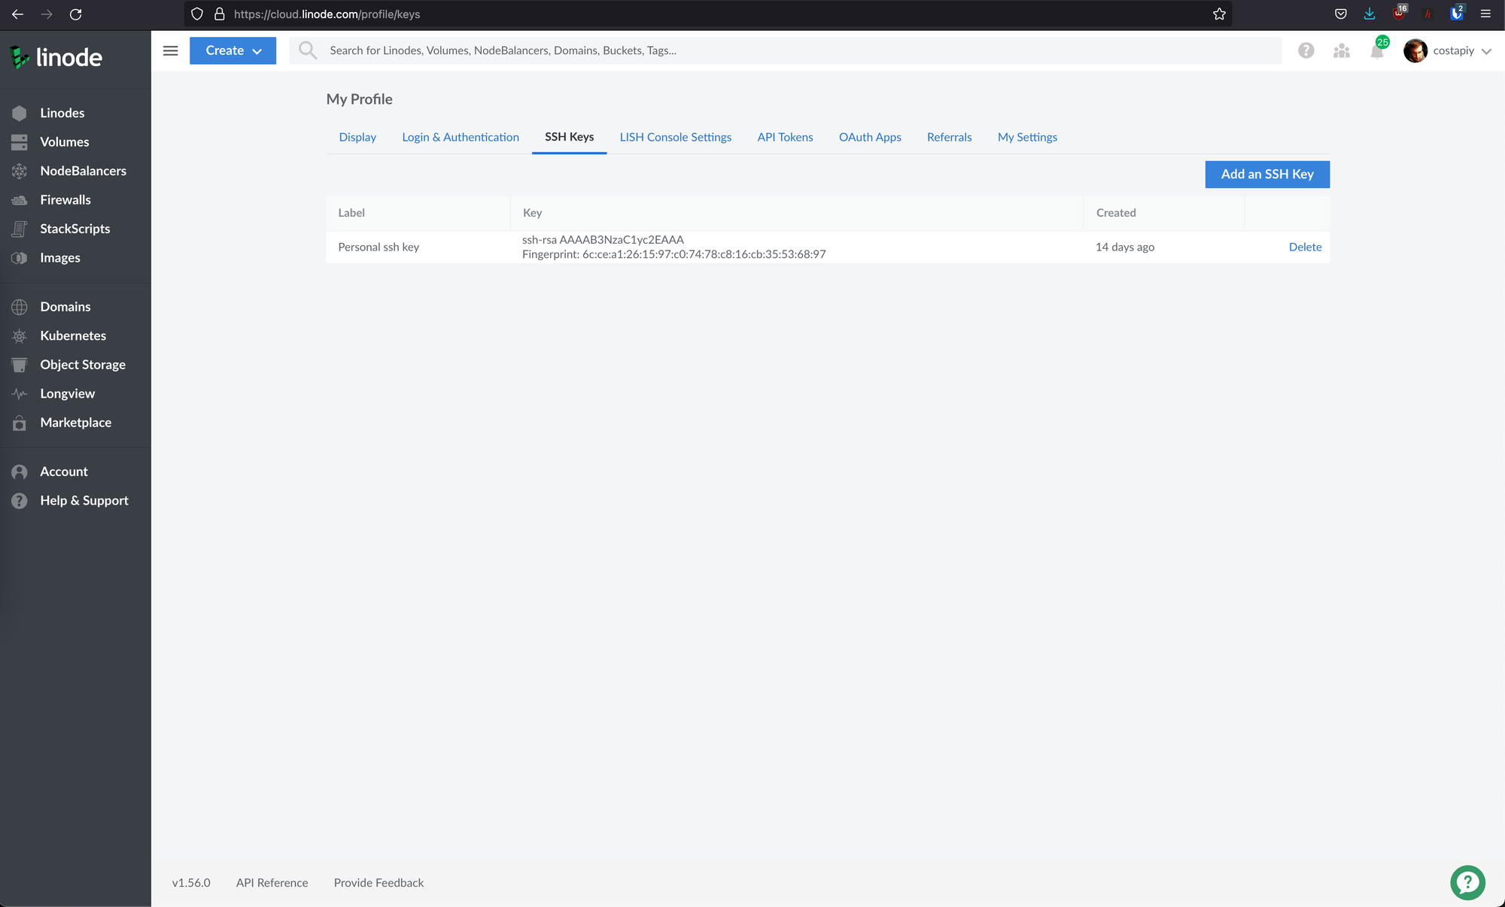Switch to Login & Authentication tab
This screenshot has width=1505, height=907.
click(x=460, y=137)
